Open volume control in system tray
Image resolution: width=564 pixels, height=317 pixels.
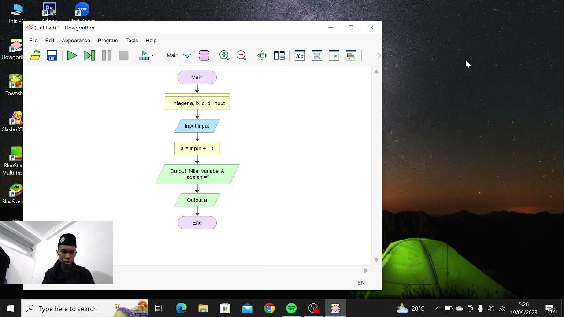tap(491, 308)
